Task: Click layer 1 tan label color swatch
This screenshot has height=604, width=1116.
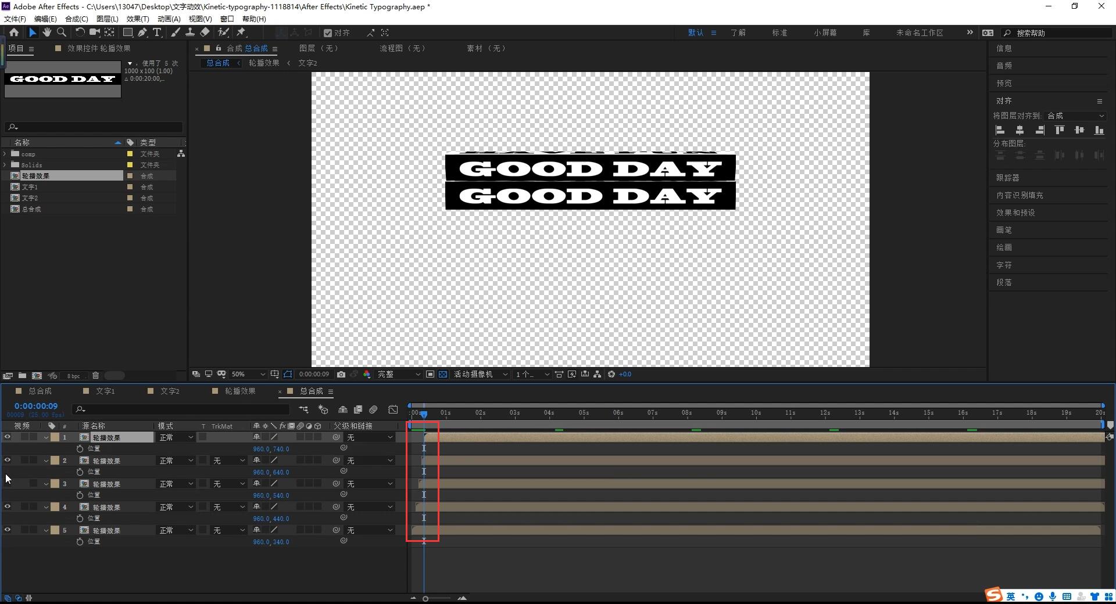Action: click(x=55, y=437)
